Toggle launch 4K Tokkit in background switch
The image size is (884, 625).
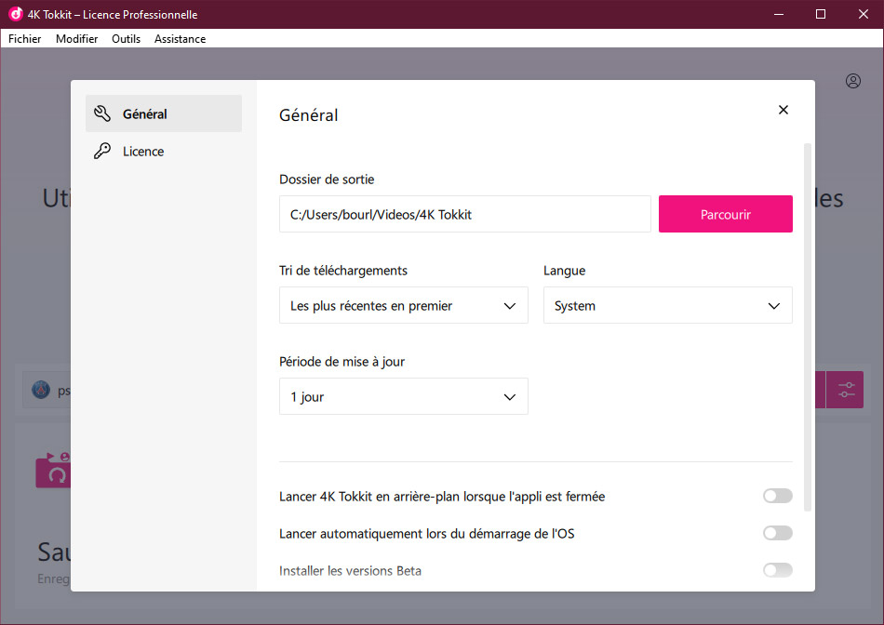[777, 496]
